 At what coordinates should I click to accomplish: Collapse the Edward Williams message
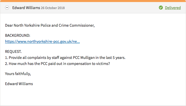(7, 8)
